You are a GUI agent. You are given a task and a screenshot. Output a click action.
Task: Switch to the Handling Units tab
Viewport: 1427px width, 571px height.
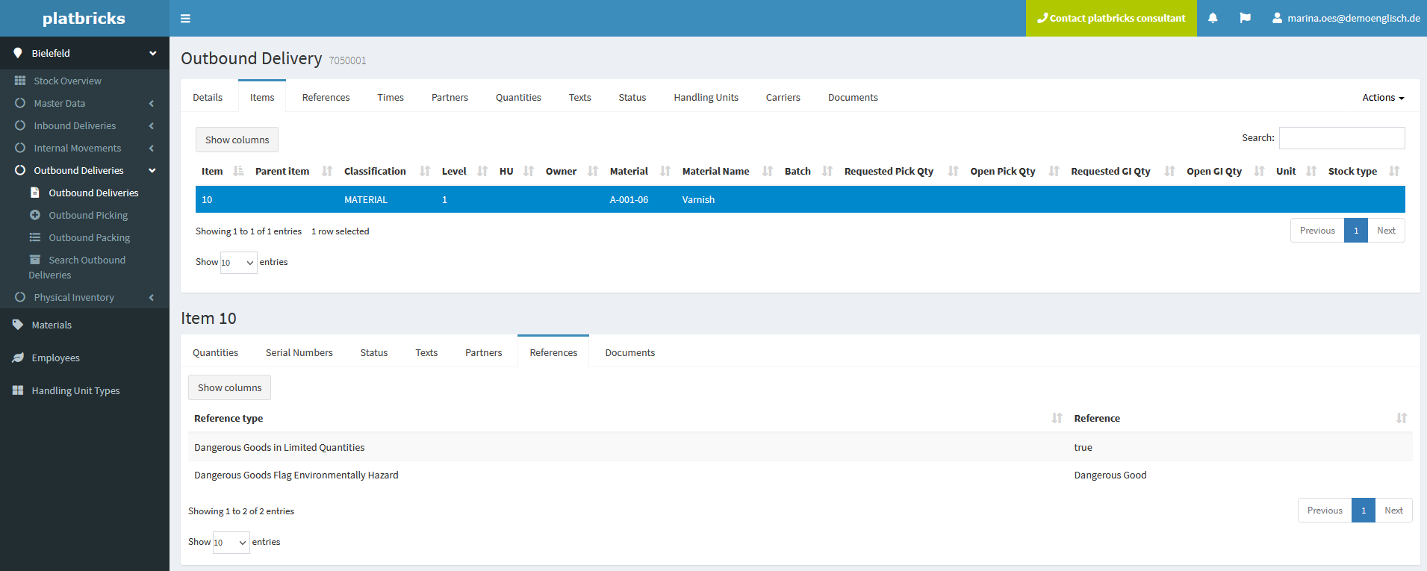[706, 98]
